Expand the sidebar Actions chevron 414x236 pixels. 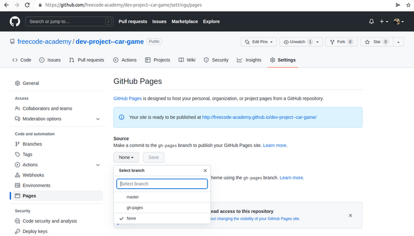(98, 165)
